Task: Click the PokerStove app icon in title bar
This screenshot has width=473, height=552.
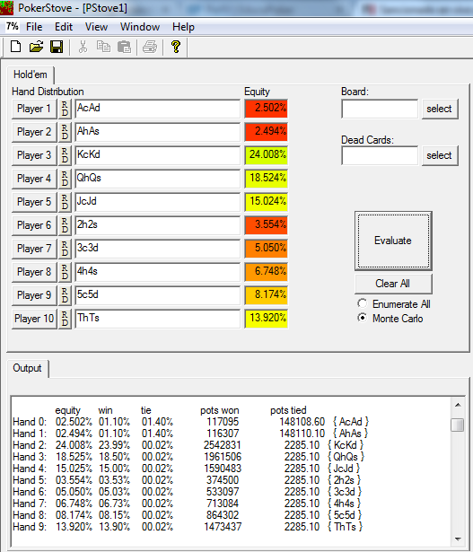Action: (6, 8)
